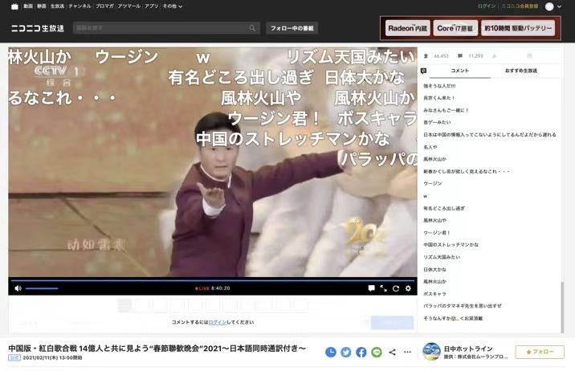The image size is (575, 371).
Task: Select comment 中国のストレッチマンかな in list
Action: coord(451,245)
